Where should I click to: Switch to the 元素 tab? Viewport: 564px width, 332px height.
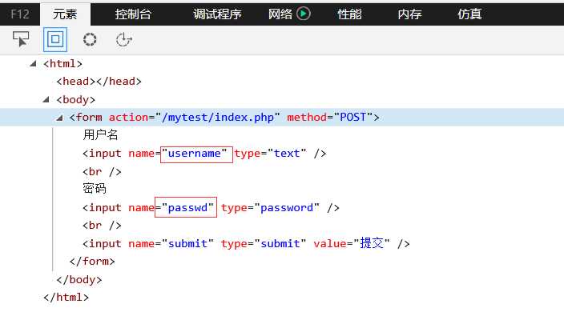click(65, 14)
